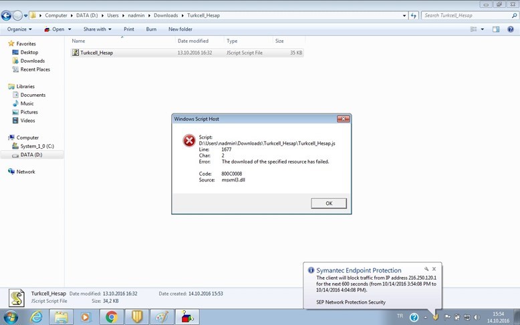520x325 pixels.
Task: Click the volume speaker tray icon
Action: pos(477,317)
